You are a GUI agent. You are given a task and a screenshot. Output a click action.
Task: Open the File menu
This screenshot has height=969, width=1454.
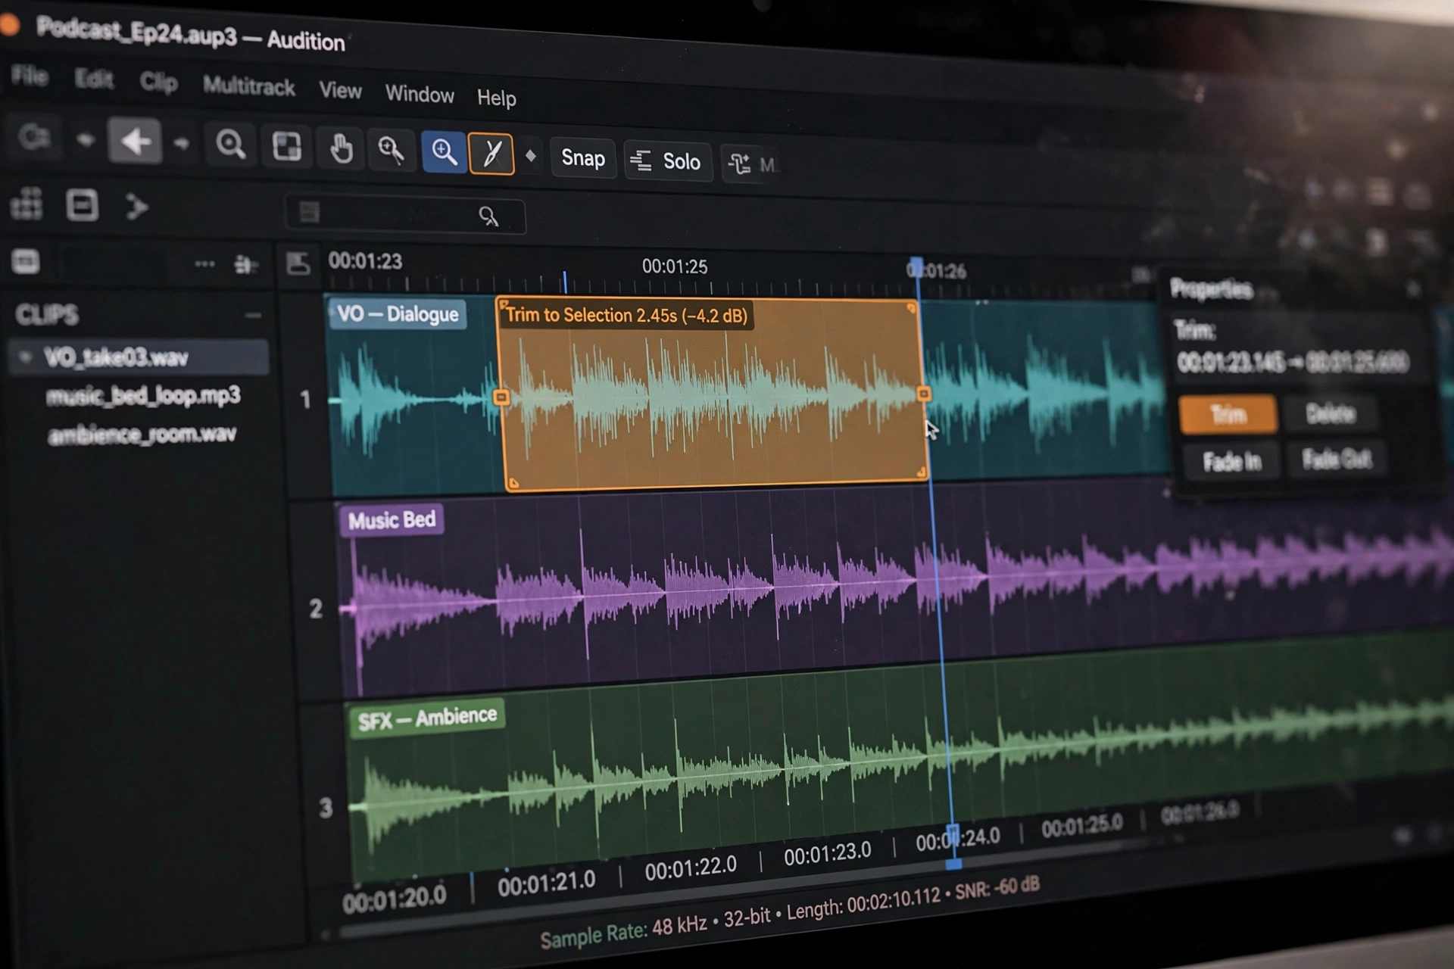click(x=30, y=76)
